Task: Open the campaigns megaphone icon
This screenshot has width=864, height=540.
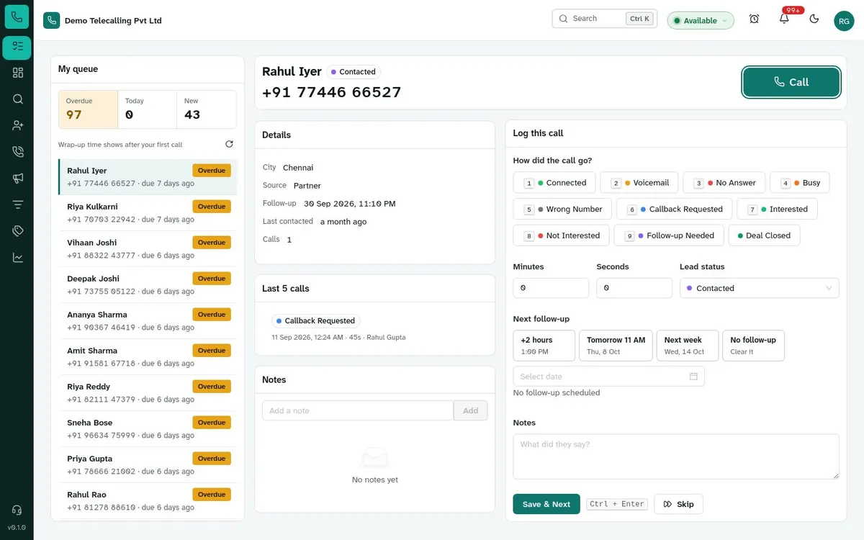Action: (x=17, y=178)
